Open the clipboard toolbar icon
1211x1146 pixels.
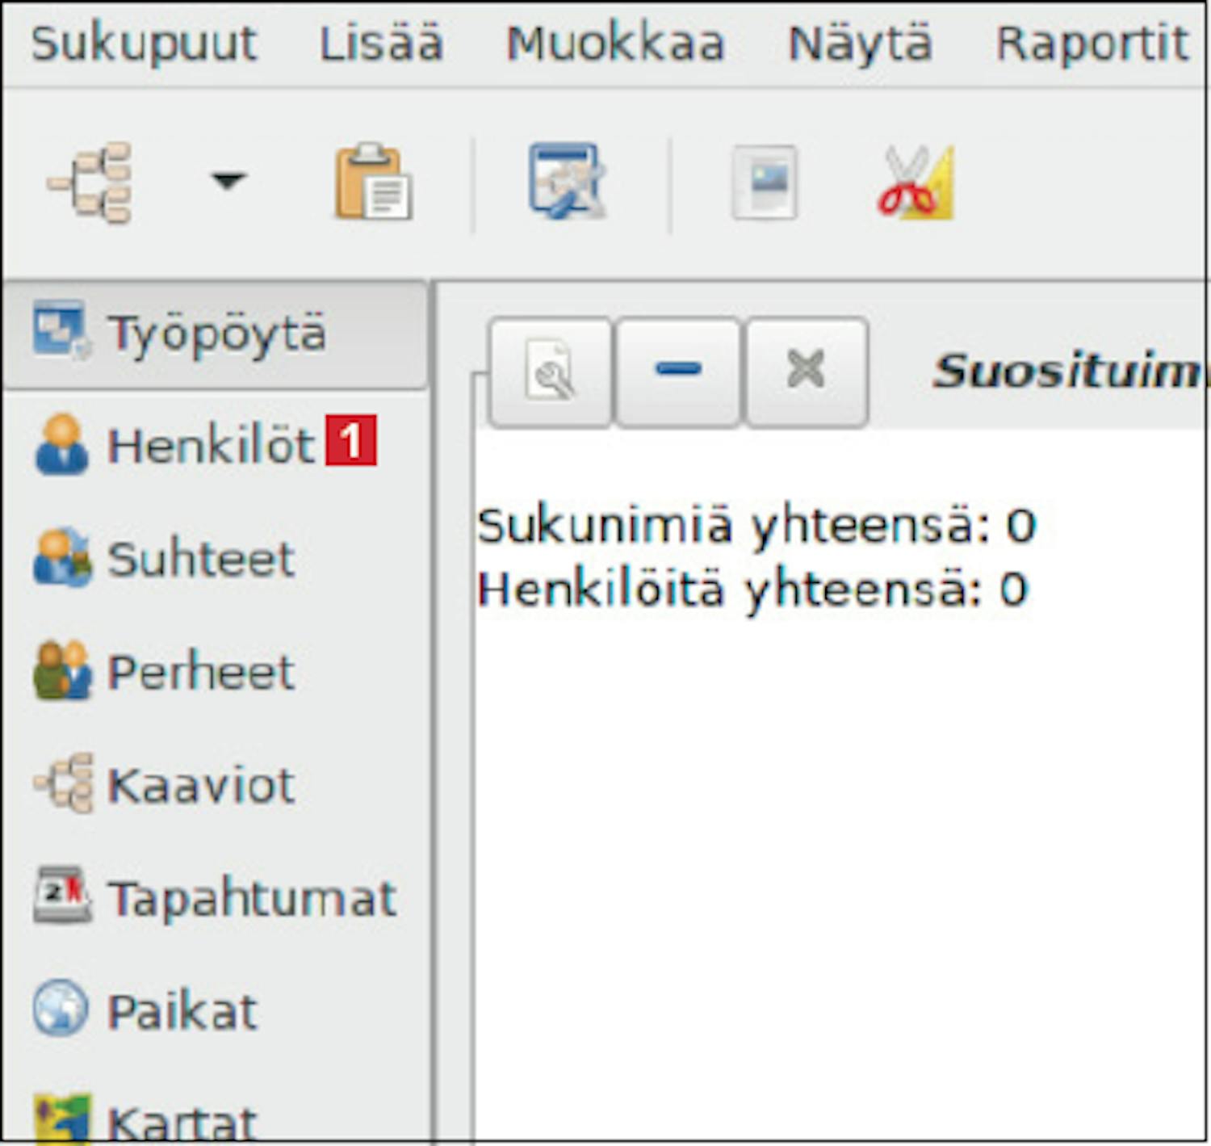tap(373, 181)
